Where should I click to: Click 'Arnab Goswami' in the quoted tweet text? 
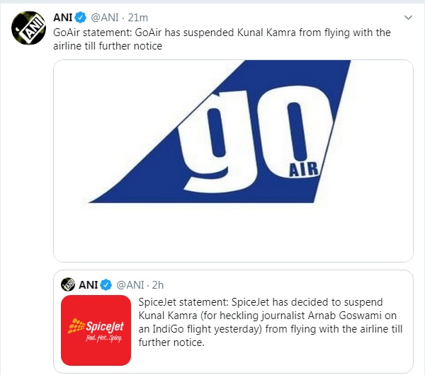(x=329, y=316)
